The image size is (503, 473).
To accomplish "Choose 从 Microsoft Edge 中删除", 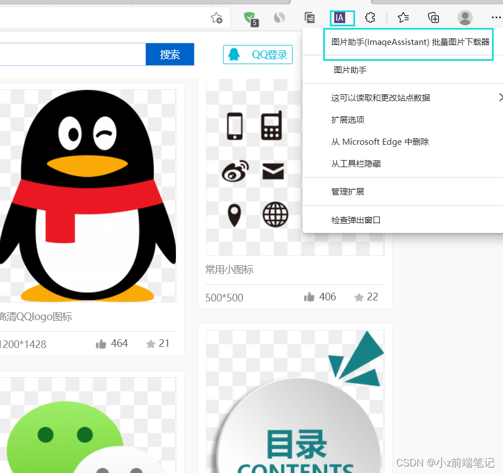I will tap(380, 141).
